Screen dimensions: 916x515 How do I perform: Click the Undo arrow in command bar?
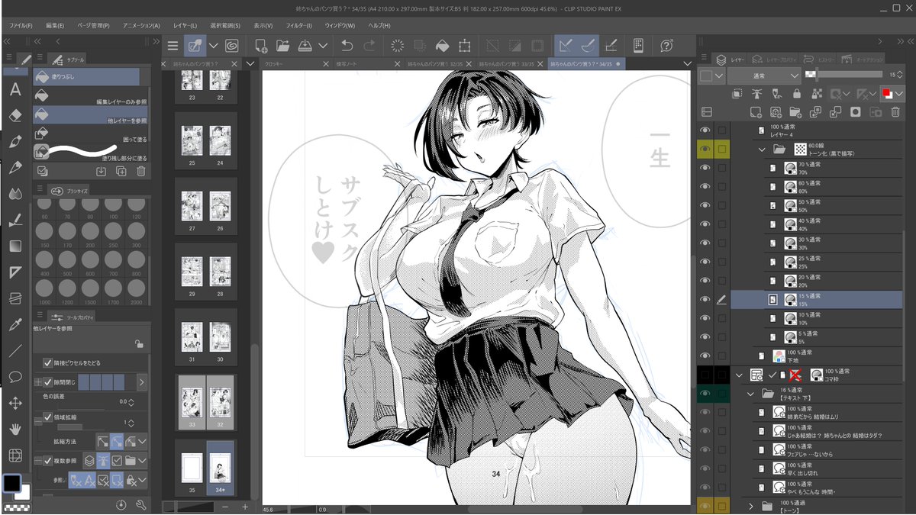coord(347,46)
